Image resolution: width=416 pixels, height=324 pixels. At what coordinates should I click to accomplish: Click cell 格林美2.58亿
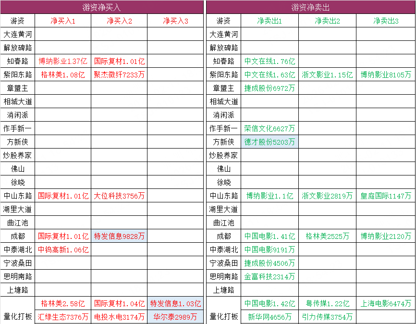click(x=63, y=303)
